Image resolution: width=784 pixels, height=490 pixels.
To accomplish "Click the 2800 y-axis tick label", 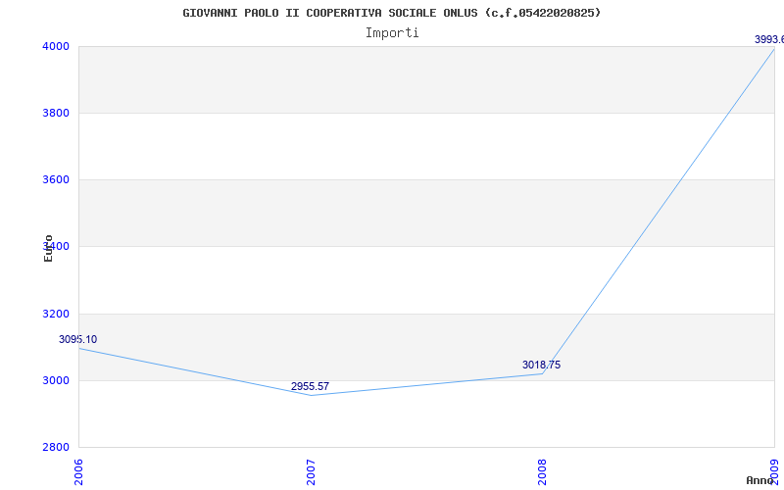I will [x=55, y=447].
